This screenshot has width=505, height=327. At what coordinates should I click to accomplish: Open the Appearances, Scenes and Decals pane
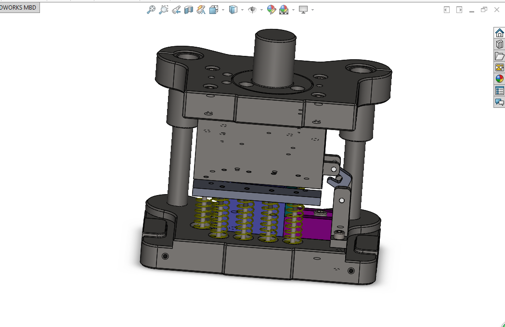499,79
